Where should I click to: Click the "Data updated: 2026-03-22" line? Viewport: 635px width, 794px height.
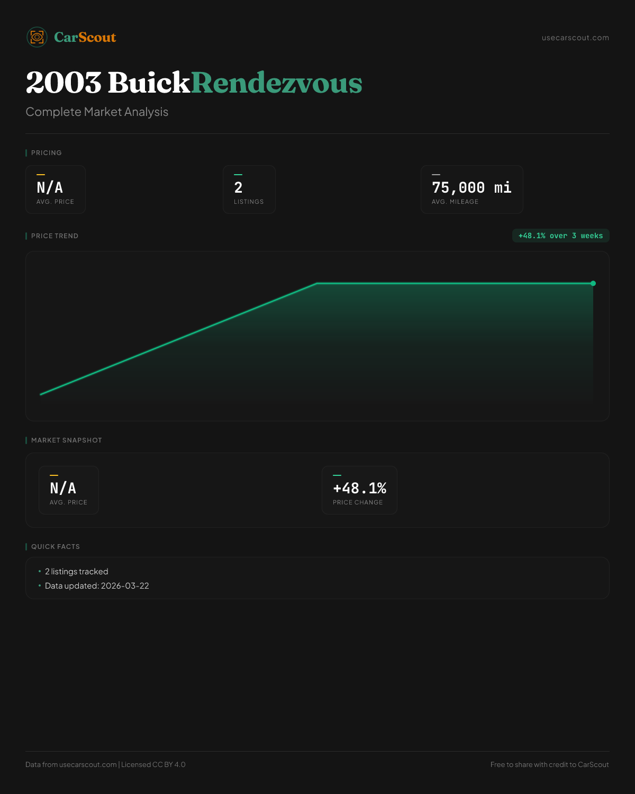click(x=97, y=586)
